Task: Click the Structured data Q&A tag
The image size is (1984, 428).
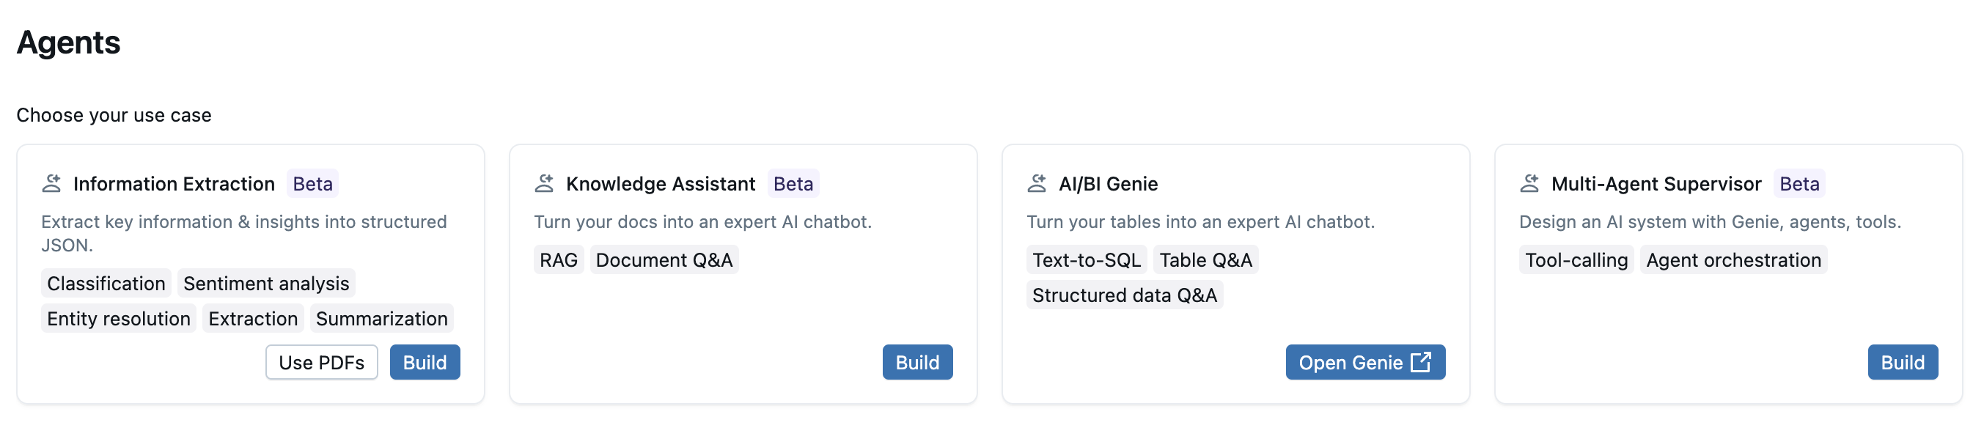Action: (1124, 295)
